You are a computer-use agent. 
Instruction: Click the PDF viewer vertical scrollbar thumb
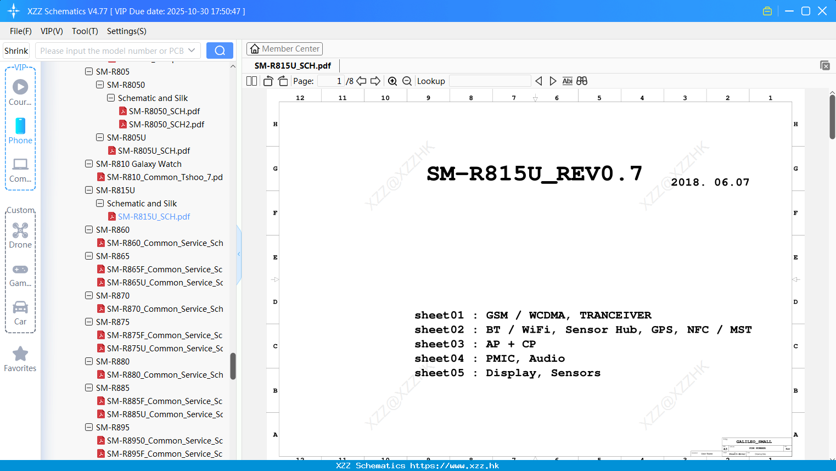832,117
